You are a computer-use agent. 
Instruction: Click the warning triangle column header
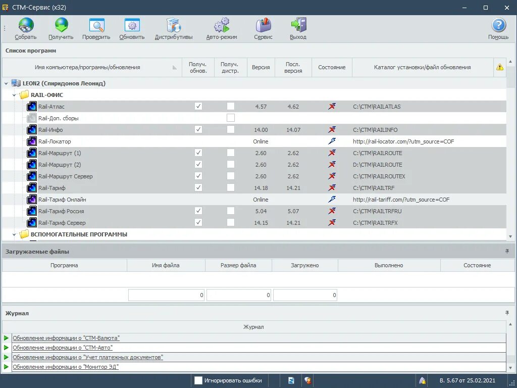[x=500, y=67]
